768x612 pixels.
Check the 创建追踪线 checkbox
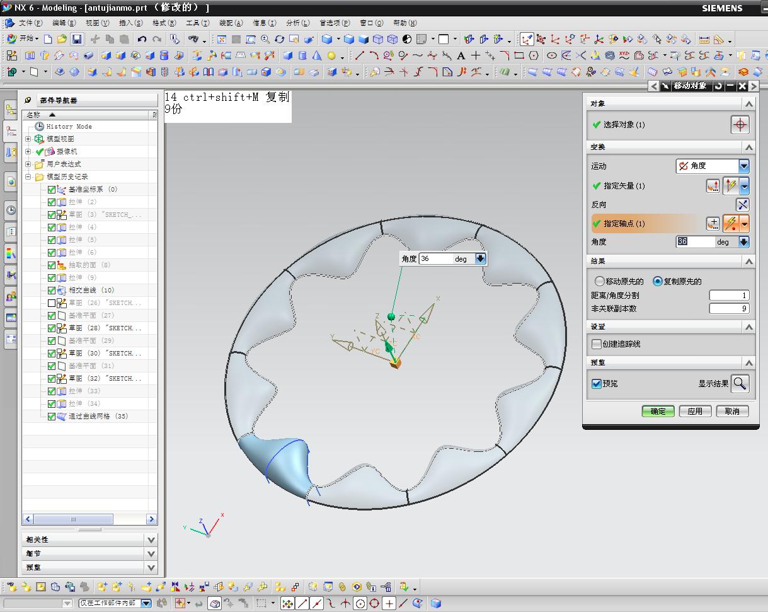click(x=597, y=344)
